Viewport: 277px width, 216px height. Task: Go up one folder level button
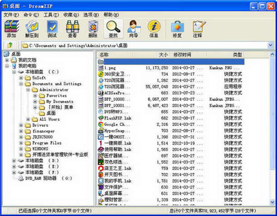10,45
